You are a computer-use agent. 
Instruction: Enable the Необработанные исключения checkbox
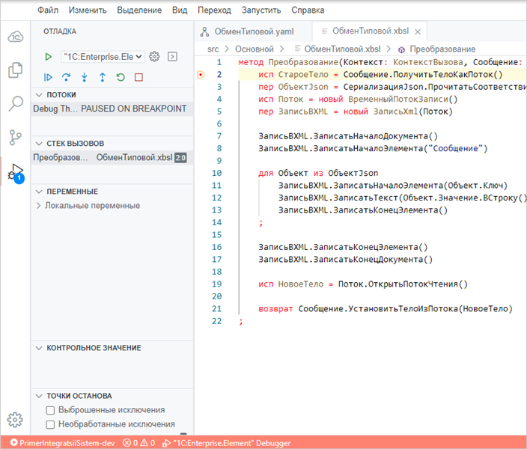pyautogui.click(x=50, y=424)
